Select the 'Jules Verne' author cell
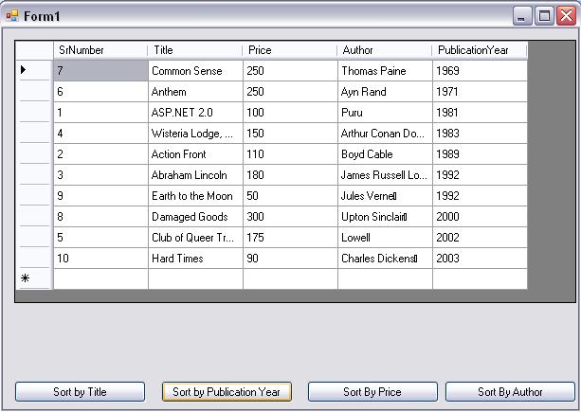581x412 pixels. 386,196
